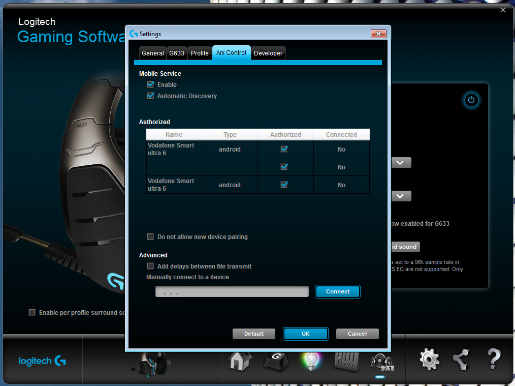
Task: Click android type in first device row
Action: point(230,150)
